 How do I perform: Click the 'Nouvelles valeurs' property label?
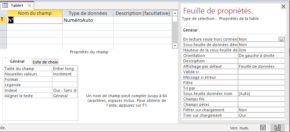coord(21,74)
